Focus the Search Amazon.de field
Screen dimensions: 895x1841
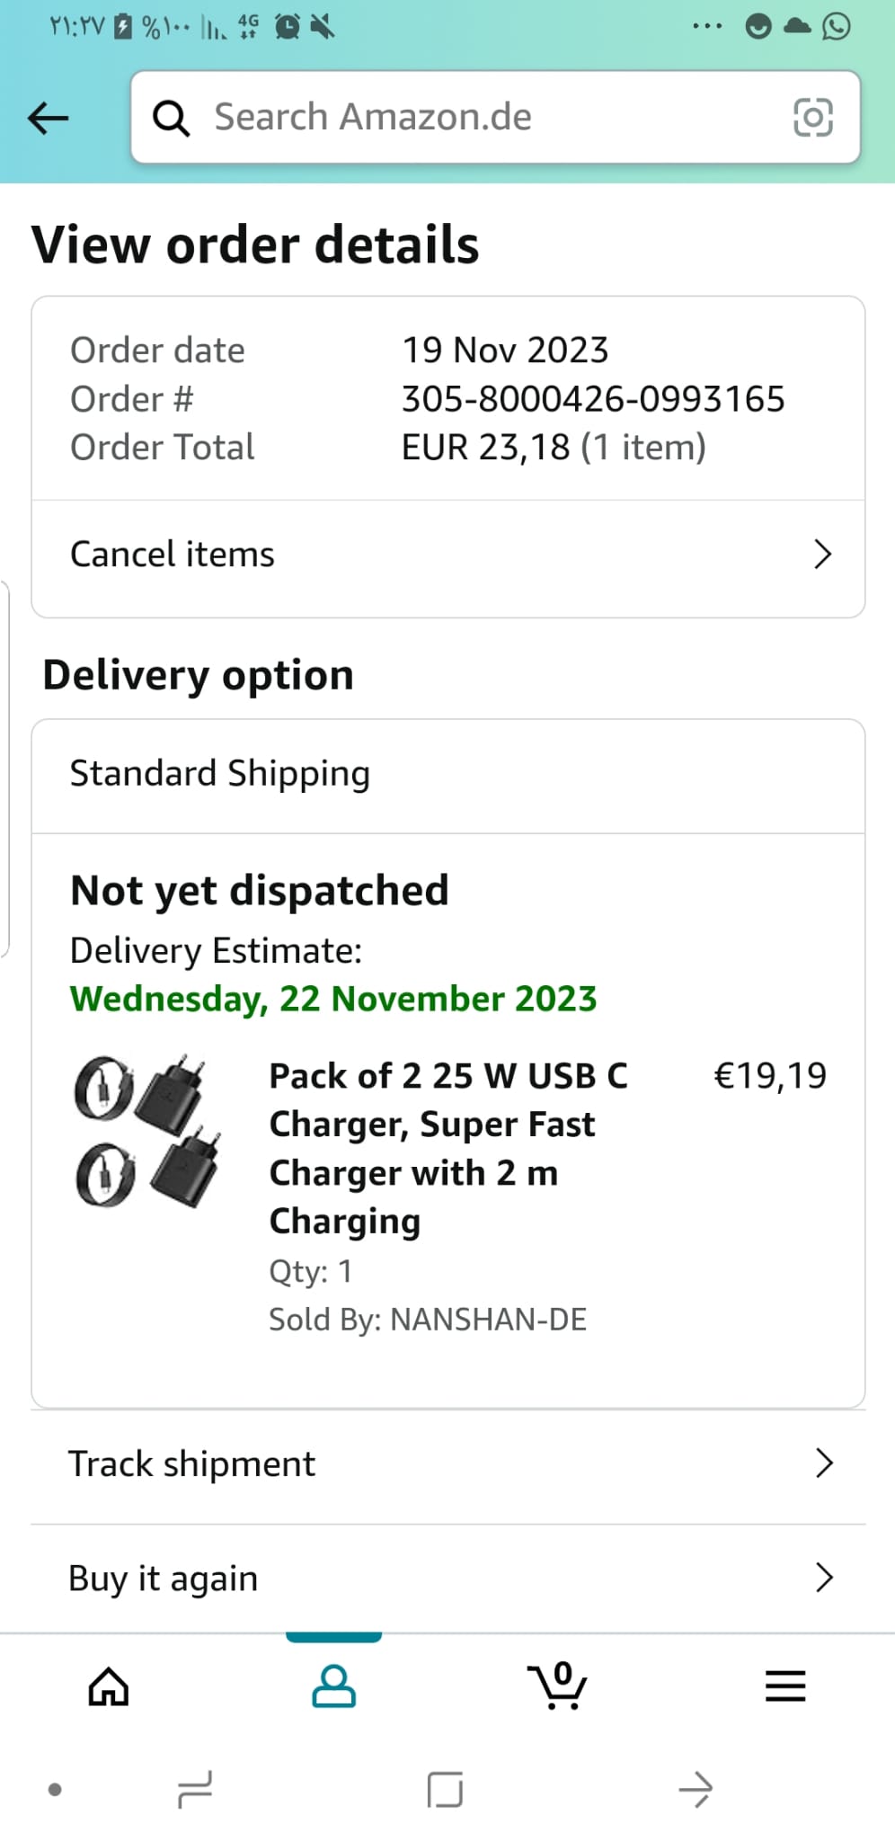pyautogui.click(x=485, y=118)
